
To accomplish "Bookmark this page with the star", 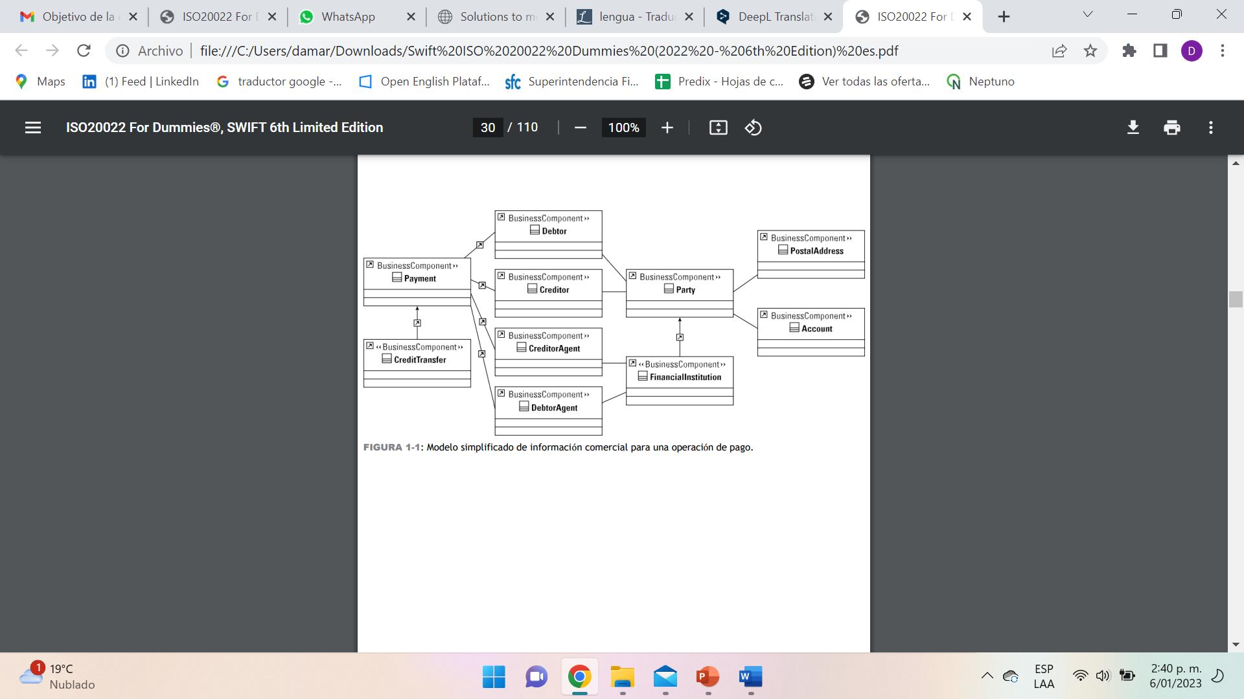I will (x=1090, y=50).
